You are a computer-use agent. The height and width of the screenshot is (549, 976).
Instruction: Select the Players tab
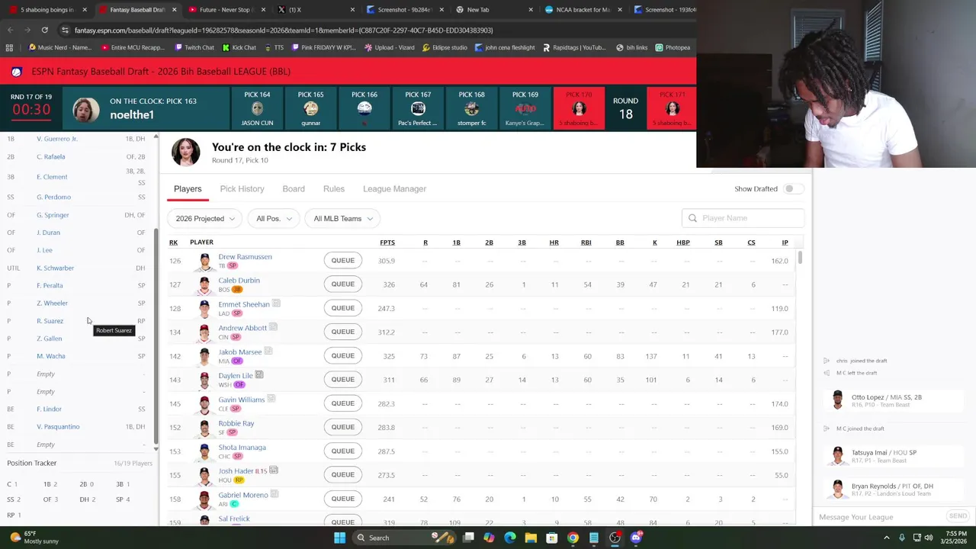coord(188,189)
